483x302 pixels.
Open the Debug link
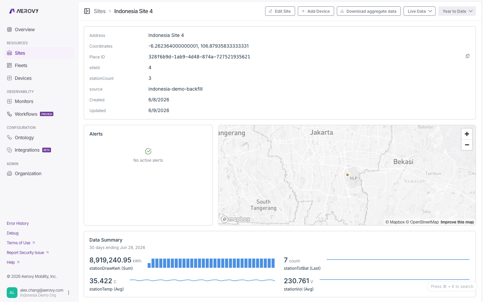coord(13,233)
